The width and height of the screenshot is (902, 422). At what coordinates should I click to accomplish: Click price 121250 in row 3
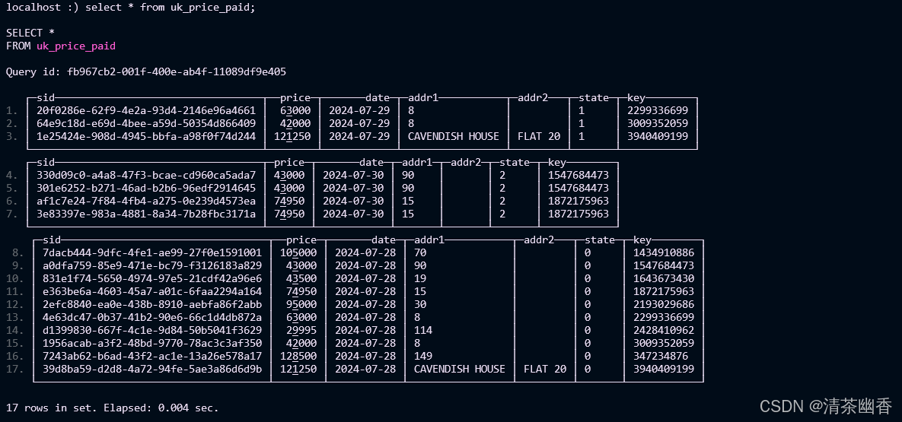click(292, 136)
